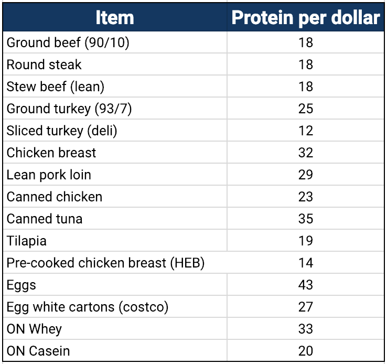Viewport: 387px width, 364px height.
Task: Click the ON Casein cell
Action: pos(38,351)
